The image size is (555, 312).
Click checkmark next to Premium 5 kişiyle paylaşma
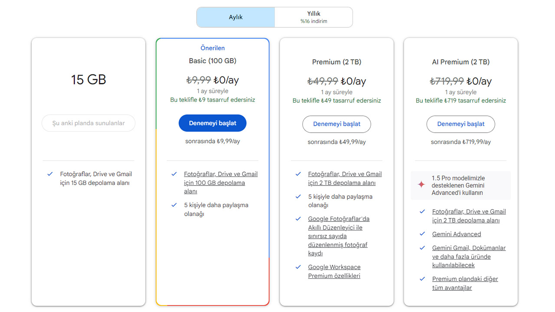point(298,196)
